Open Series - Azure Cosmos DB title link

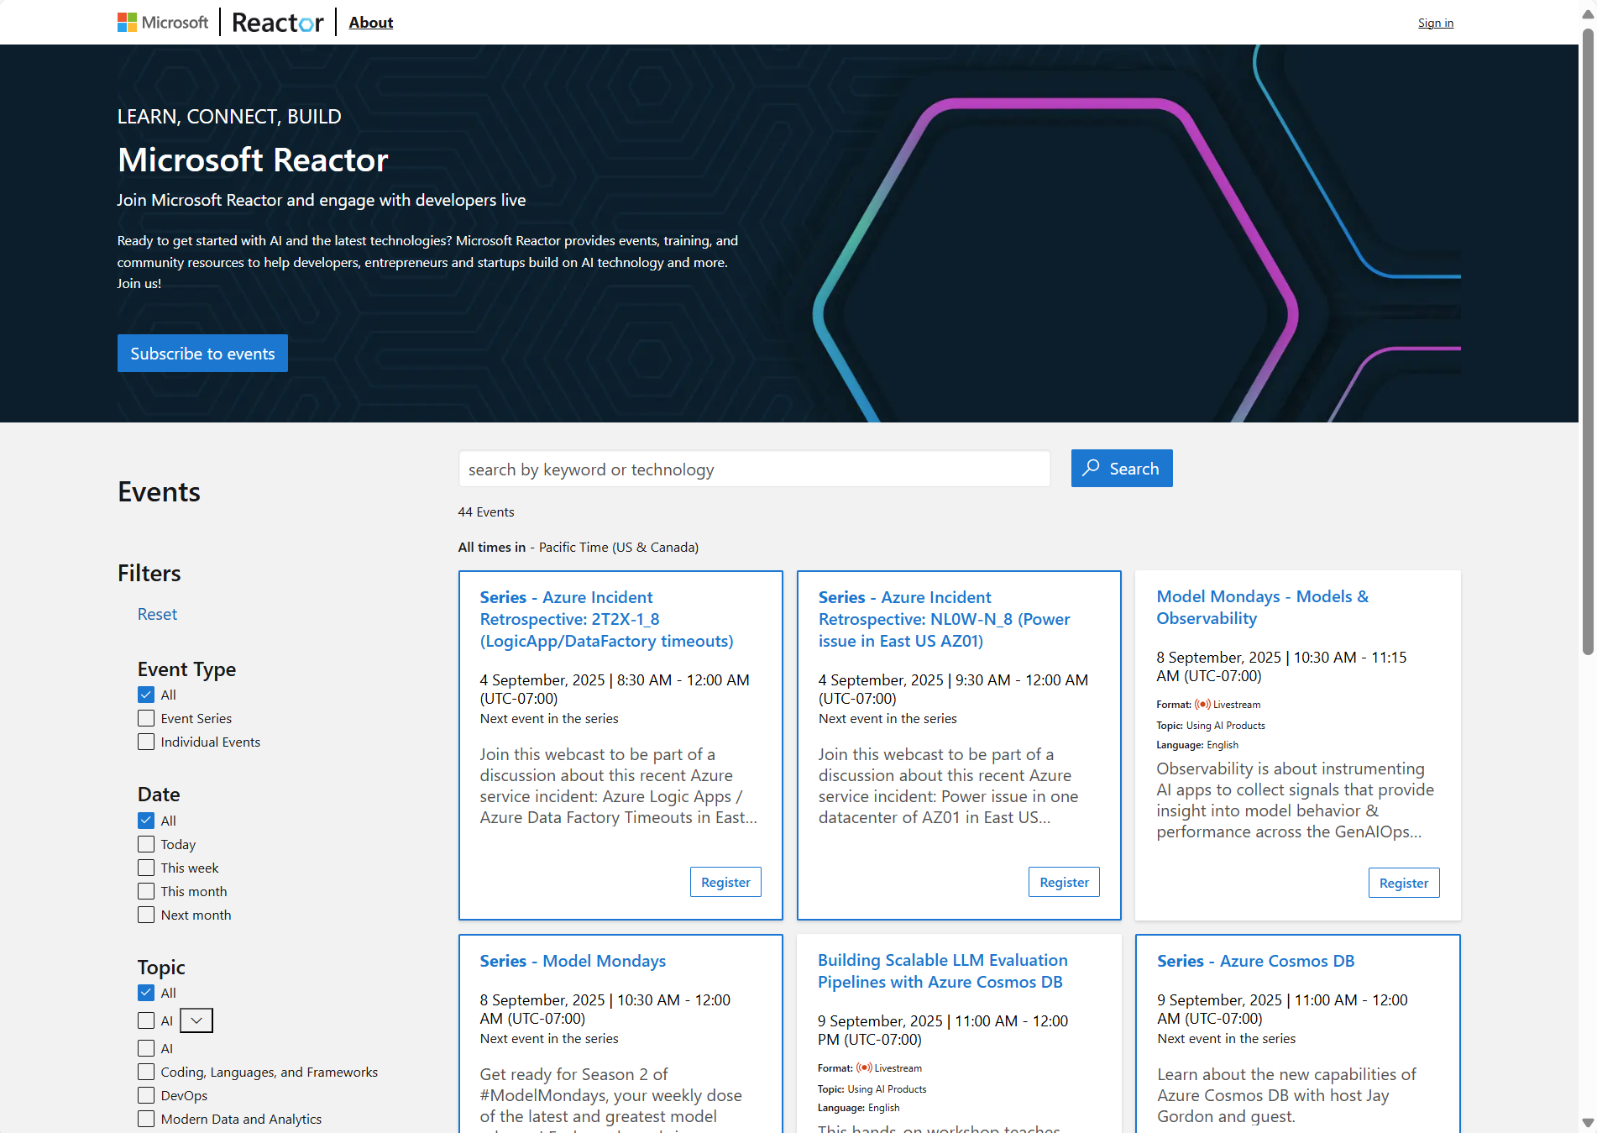pos(1255,961)
